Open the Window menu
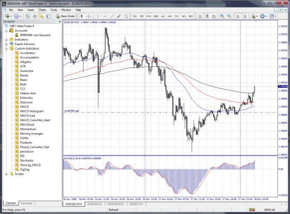The image size is (290, 214). pos(66,10)
